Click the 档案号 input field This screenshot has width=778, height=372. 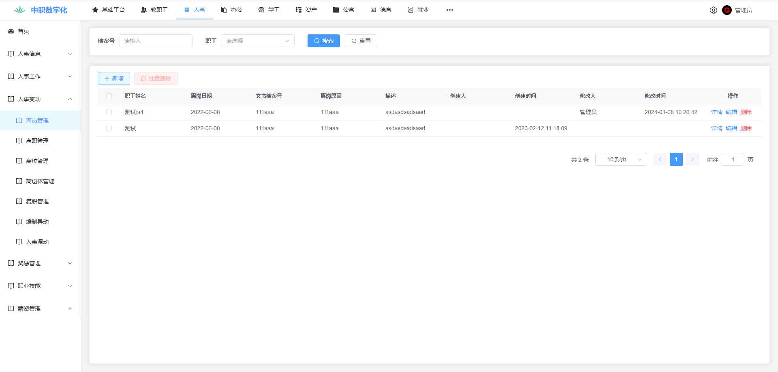pos(156,41)
